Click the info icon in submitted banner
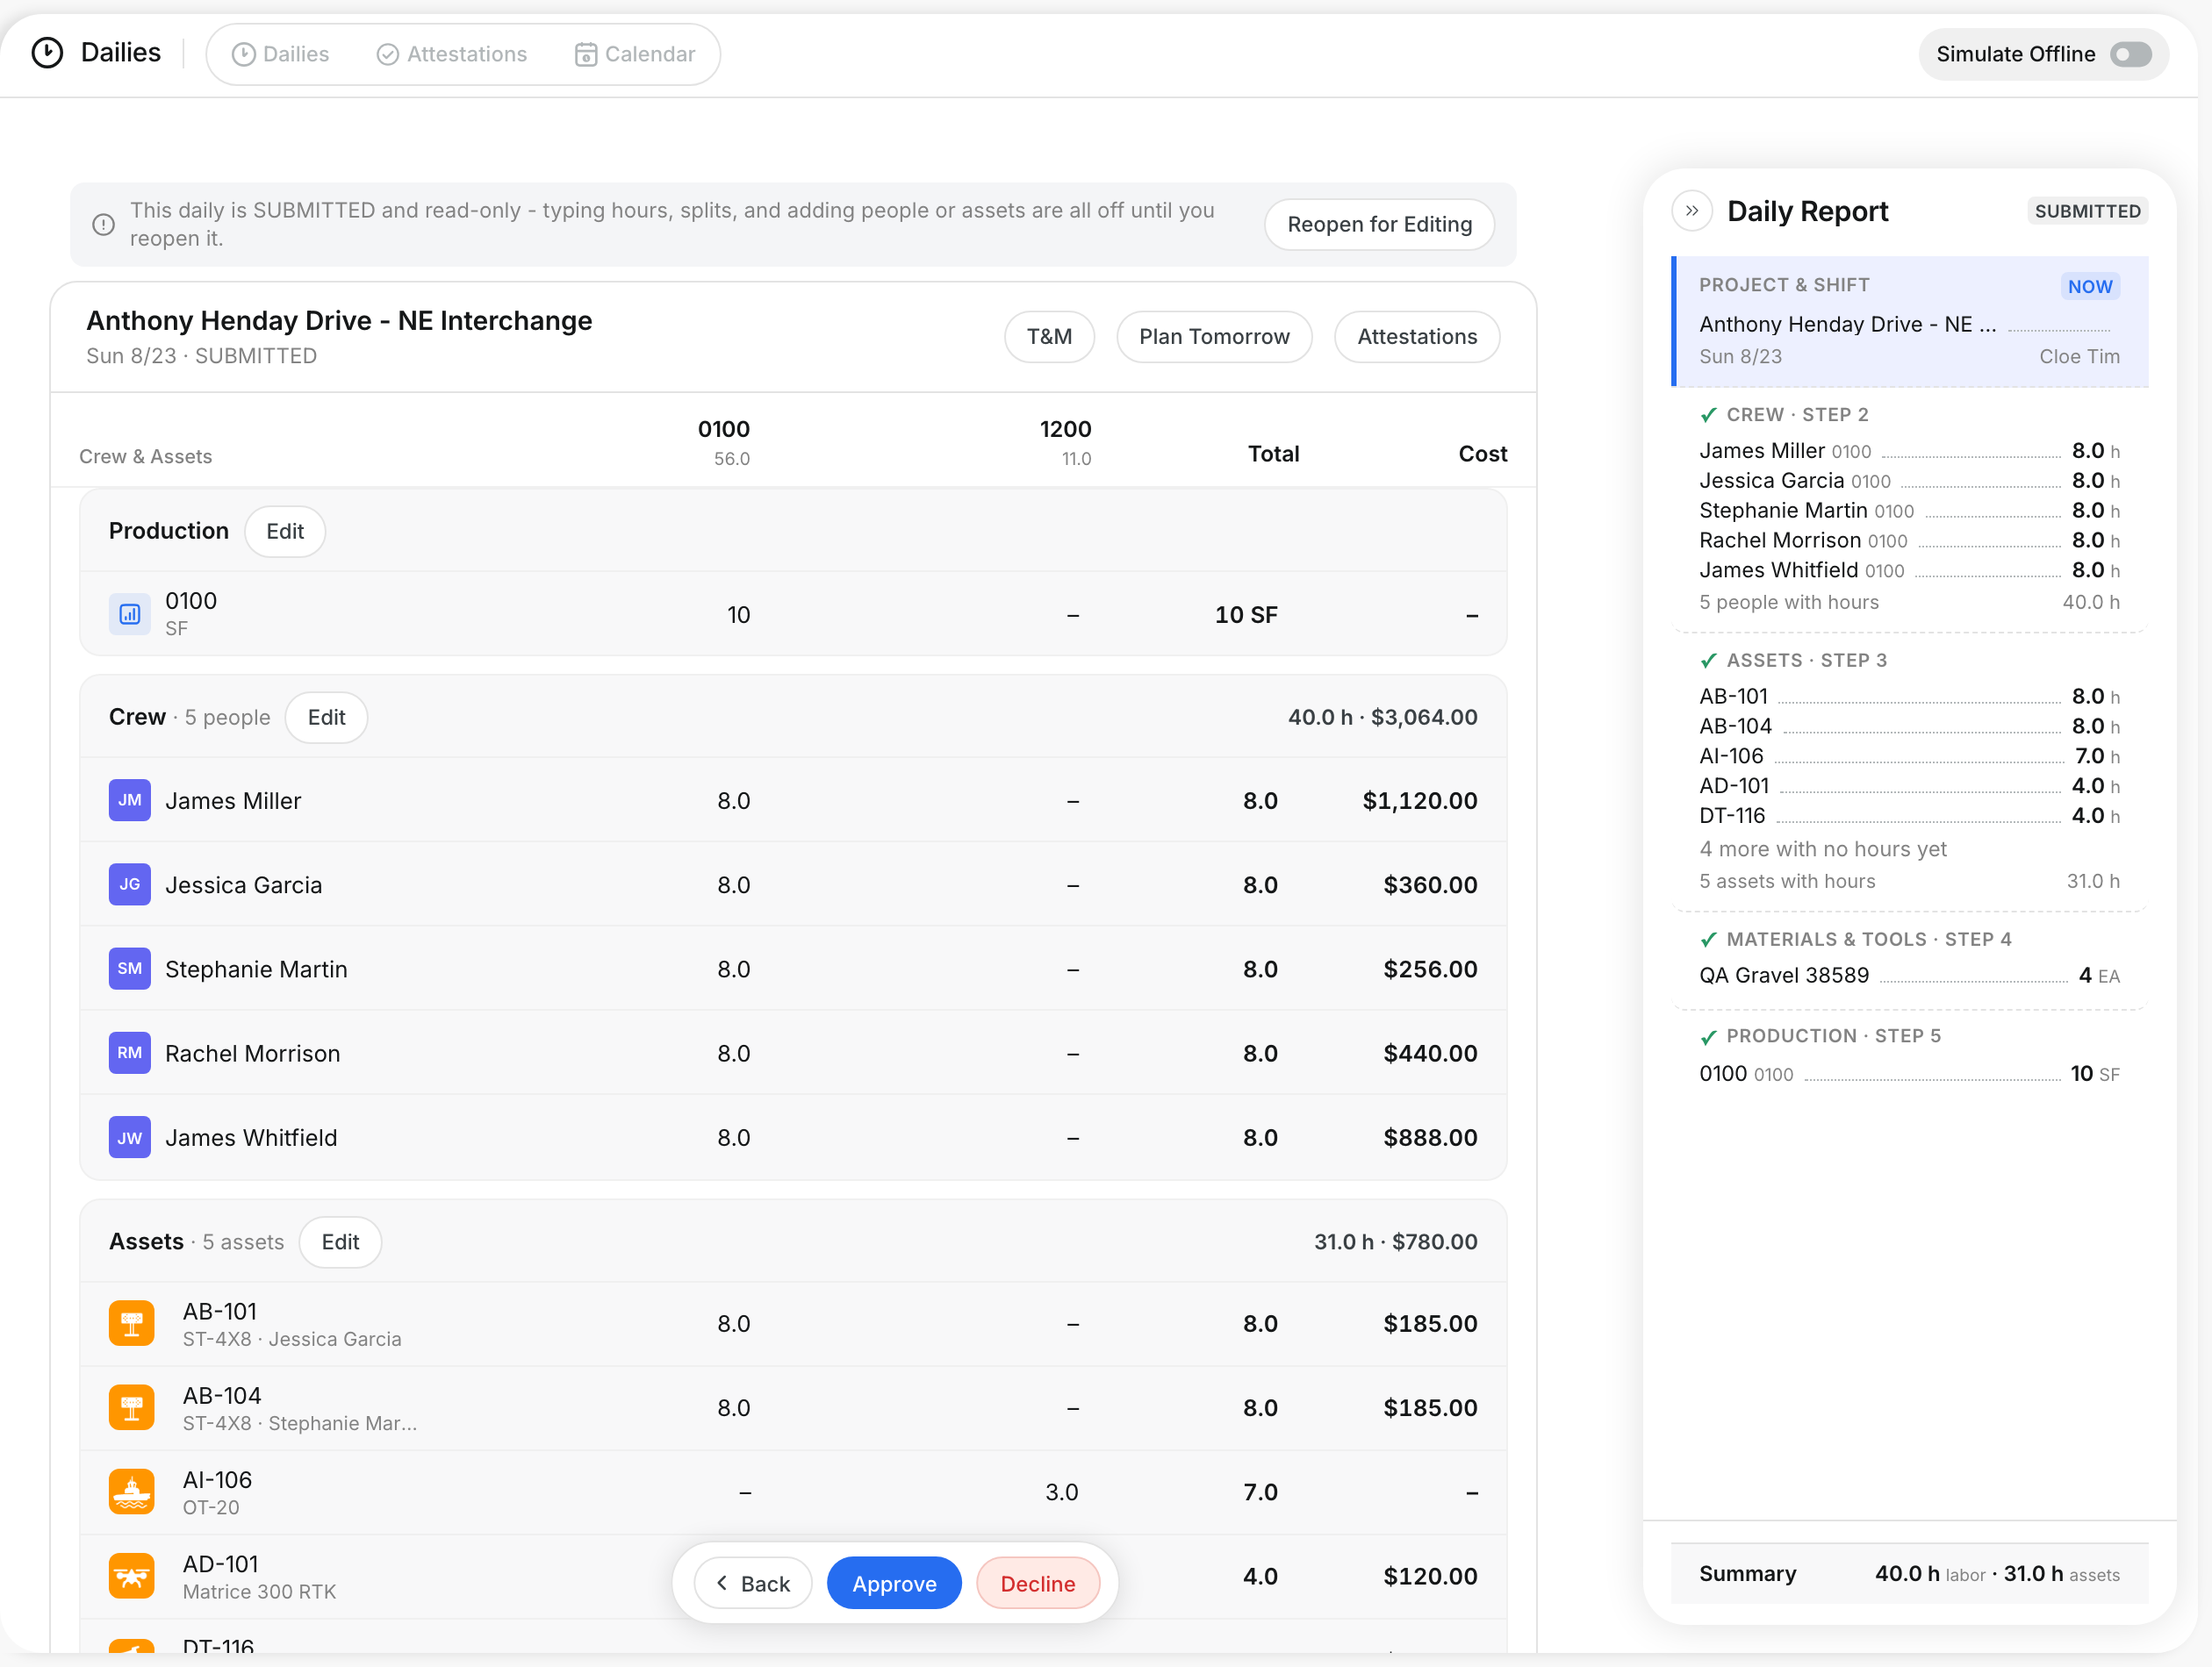This screenshot has height=1667, width=2212. pos(103,225)
